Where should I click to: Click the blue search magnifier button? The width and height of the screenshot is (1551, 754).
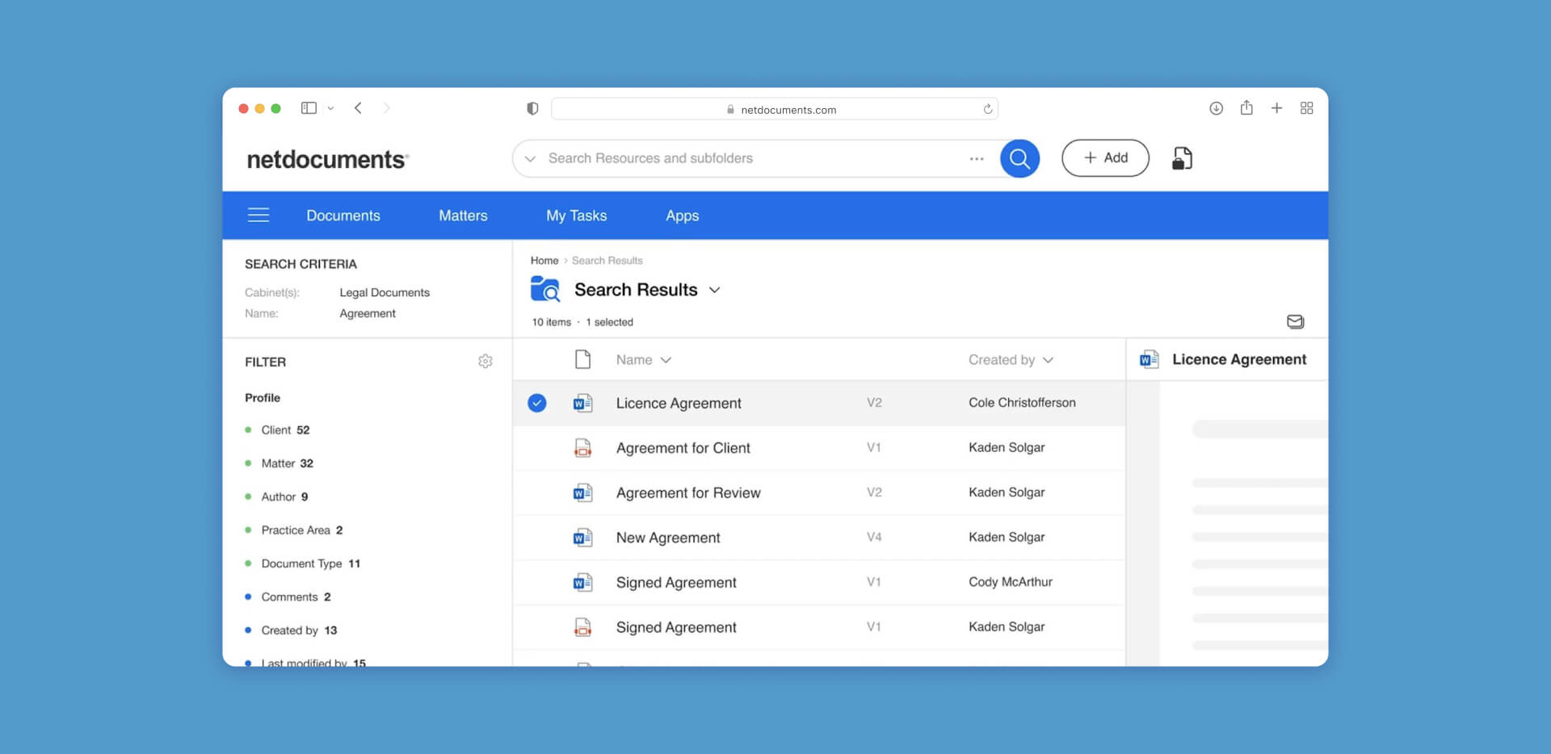tap(1019, 158)
